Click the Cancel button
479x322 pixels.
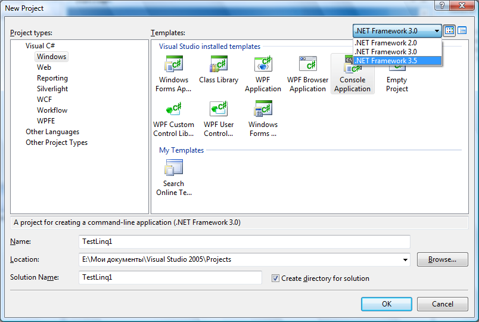click(442, 304)
